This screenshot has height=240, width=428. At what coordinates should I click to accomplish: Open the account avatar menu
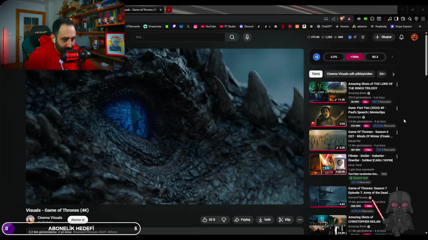pos(414,37)
